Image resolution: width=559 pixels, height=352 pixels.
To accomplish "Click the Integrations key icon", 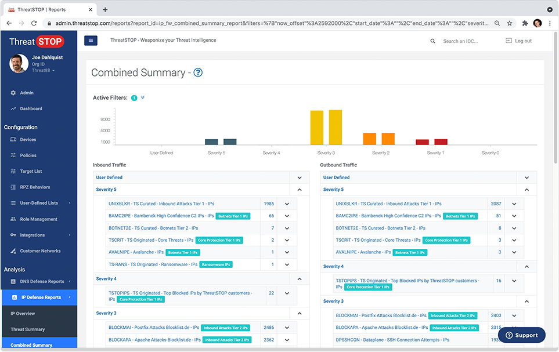I will coord(13,235).
